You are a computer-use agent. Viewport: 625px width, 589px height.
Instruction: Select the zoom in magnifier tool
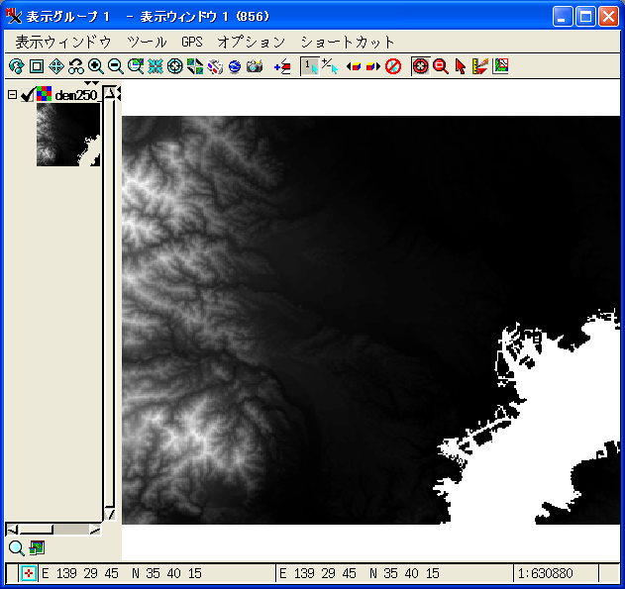[x=96, y=66]
